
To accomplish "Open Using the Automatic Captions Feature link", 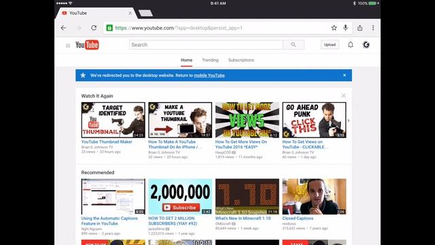I will [x=109, y=220].
